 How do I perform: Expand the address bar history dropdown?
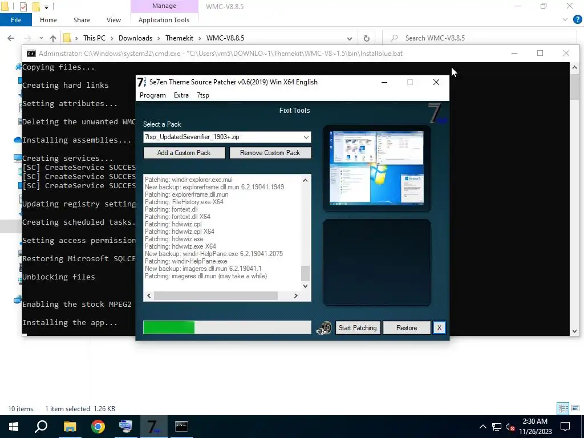pos(350,38)
